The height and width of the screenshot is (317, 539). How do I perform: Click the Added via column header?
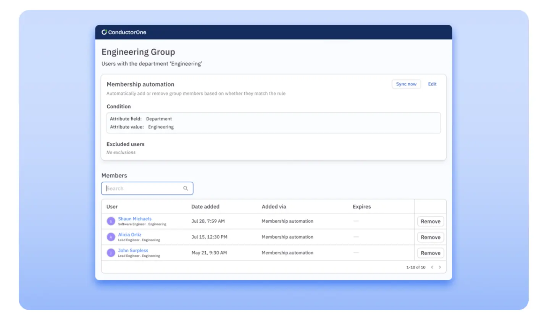coord(274,207)
